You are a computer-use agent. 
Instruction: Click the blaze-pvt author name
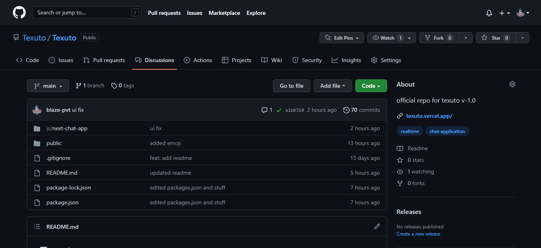click(58, 110)
